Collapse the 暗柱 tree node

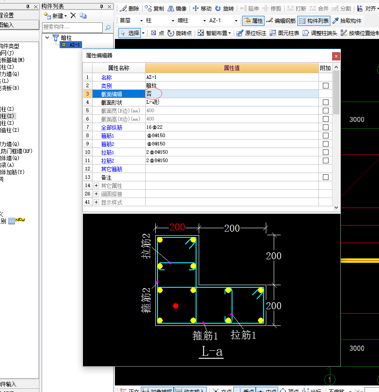[47, 38]
